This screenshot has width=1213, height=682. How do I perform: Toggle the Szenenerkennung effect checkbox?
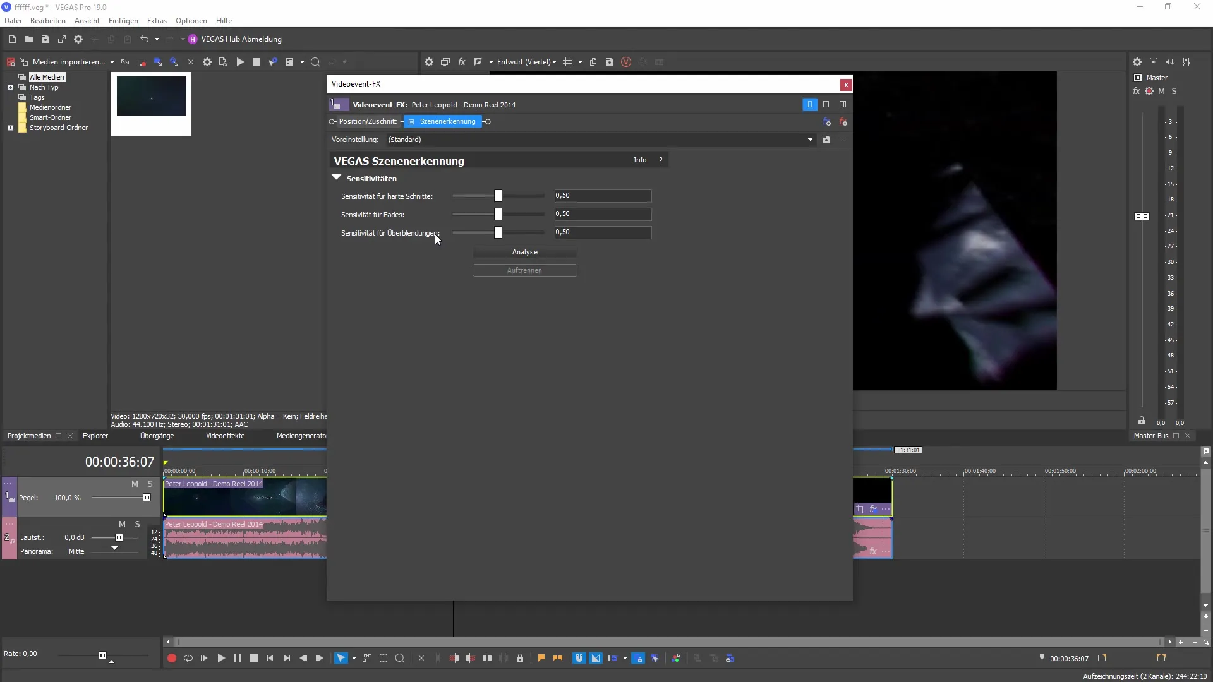click(411, 121)
